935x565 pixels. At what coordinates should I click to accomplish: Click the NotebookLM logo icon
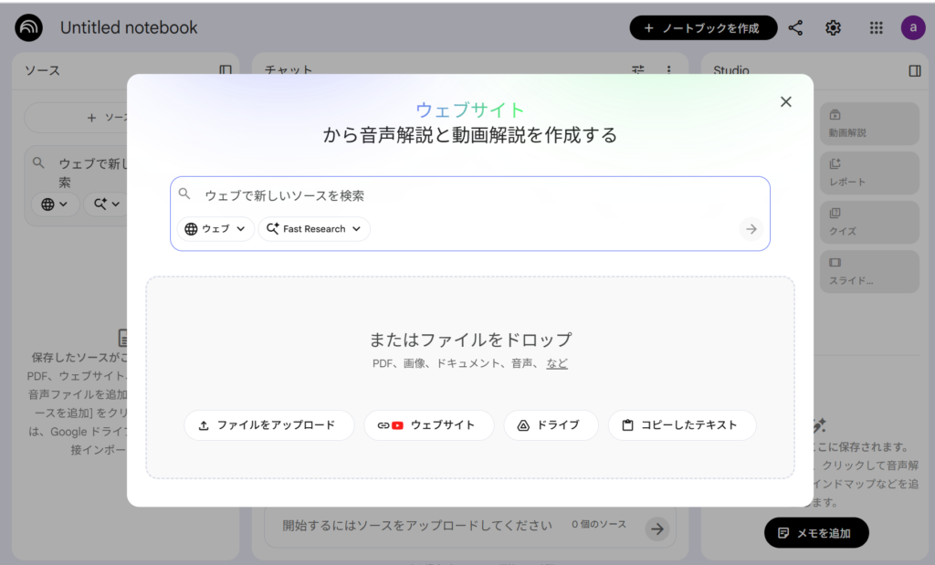(28, 27)
